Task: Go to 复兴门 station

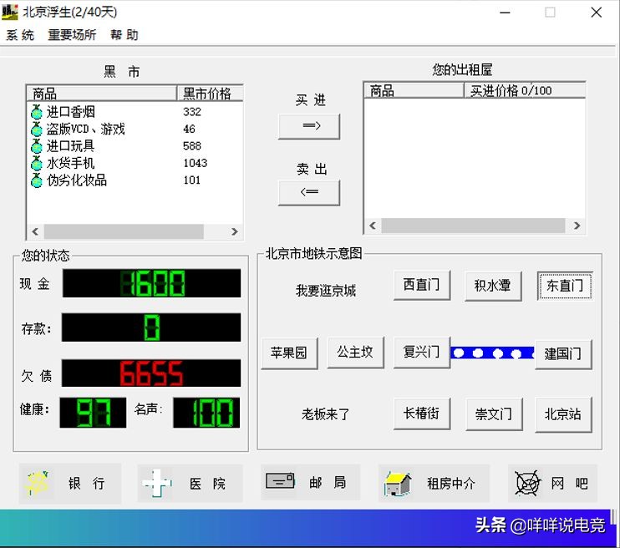Action: [x=422, y=353]
